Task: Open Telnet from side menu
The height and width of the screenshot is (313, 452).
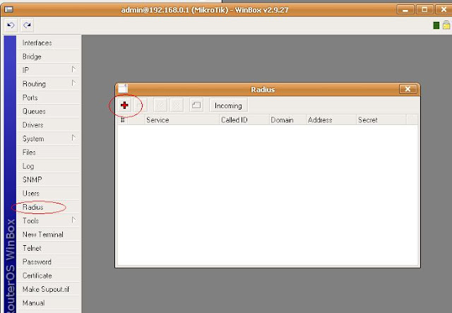Action: [x=49, y=248]
